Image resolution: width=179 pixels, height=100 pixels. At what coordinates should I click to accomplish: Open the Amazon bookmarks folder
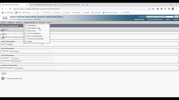click(x=66, y=12)
